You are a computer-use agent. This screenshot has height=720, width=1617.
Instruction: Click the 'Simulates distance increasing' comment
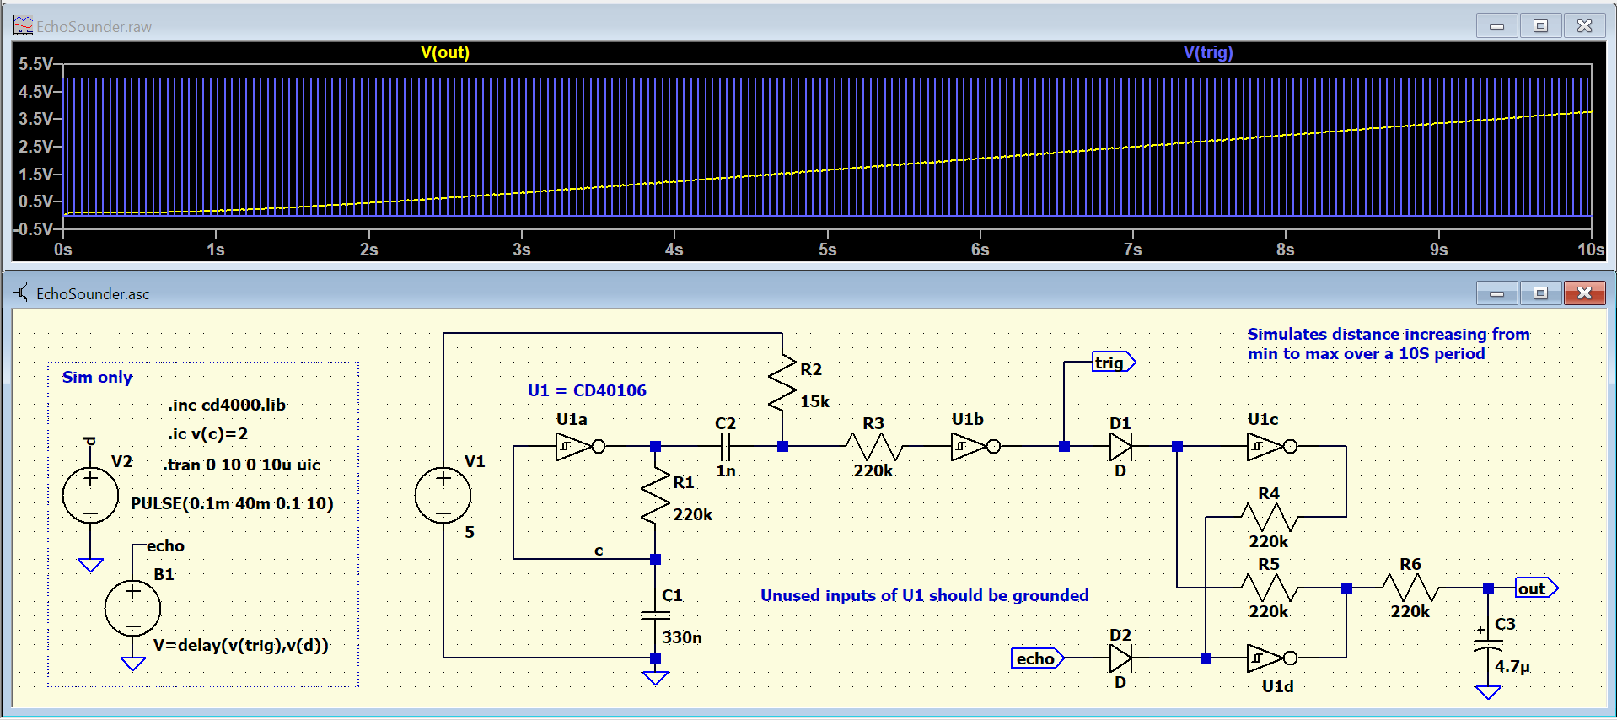[1389, 344]
